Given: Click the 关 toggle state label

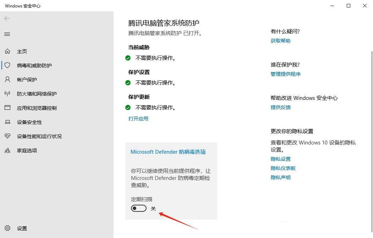Looking at the screenshot, I should coord(153,208).
